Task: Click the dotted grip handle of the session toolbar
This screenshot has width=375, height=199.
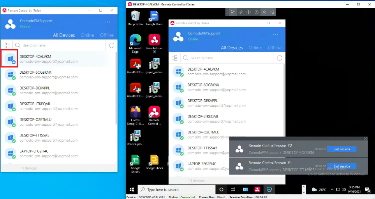Action: (227, 12)
